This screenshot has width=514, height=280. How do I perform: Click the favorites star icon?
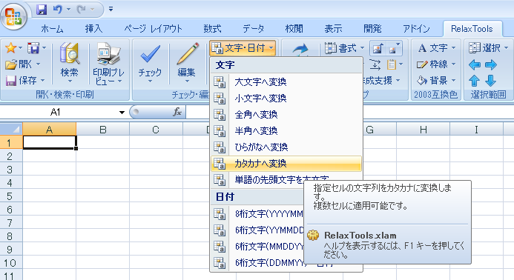coord(11,48)
